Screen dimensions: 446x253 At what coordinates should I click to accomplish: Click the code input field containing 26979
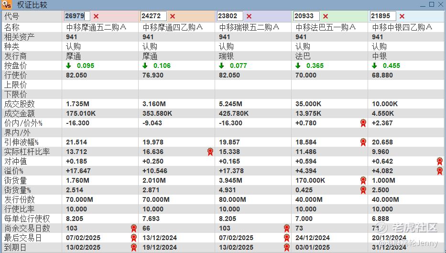pyautogui.click(x=77, y=16)
